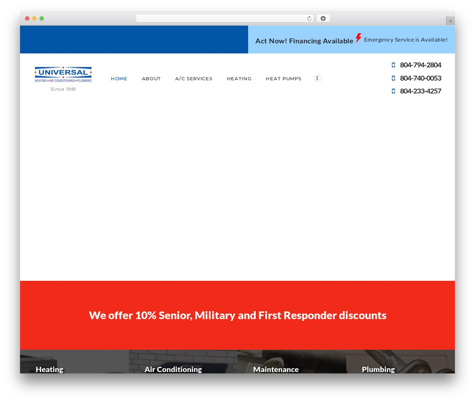Click phone icon beside 804-740-0053
The height and width of the screenshot is (402, 475).
[393, 78]
